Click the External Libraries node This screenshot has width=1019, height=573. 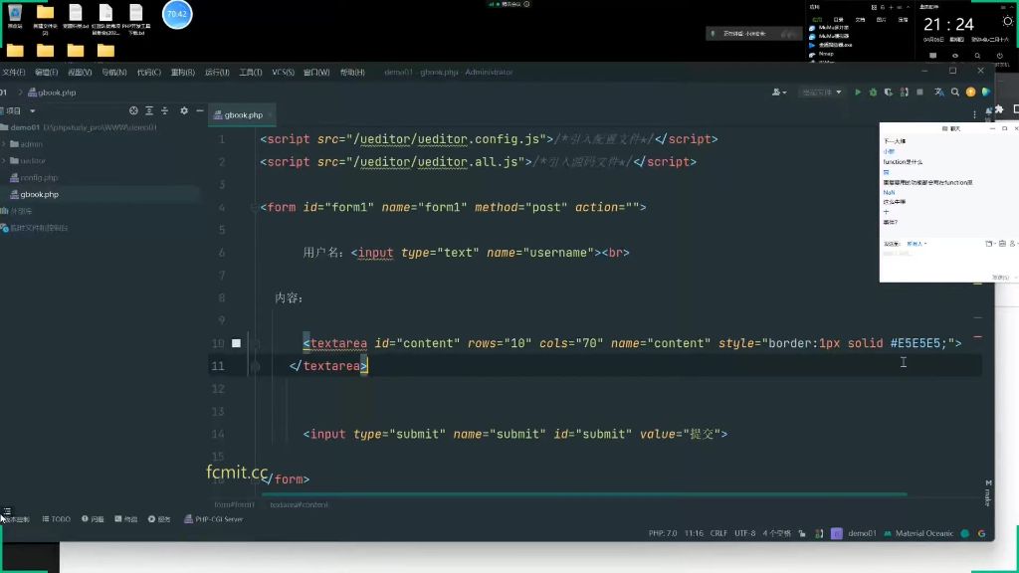(16, 211)
